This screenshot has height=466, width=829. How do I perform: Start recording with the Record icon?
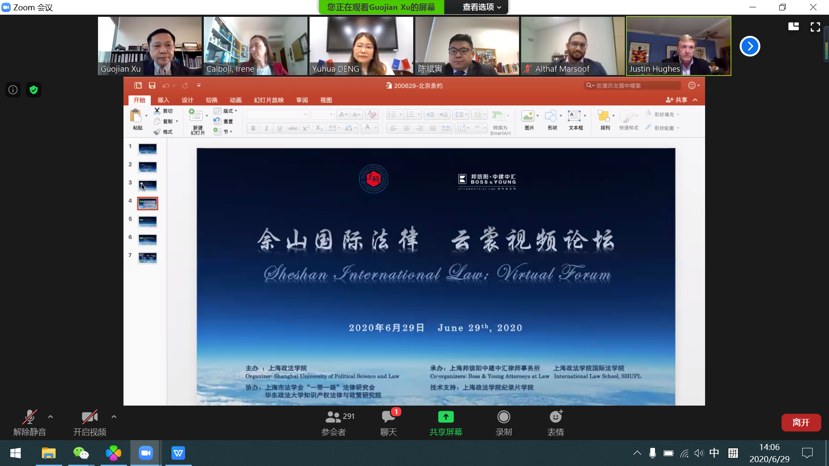click(503, 417)
